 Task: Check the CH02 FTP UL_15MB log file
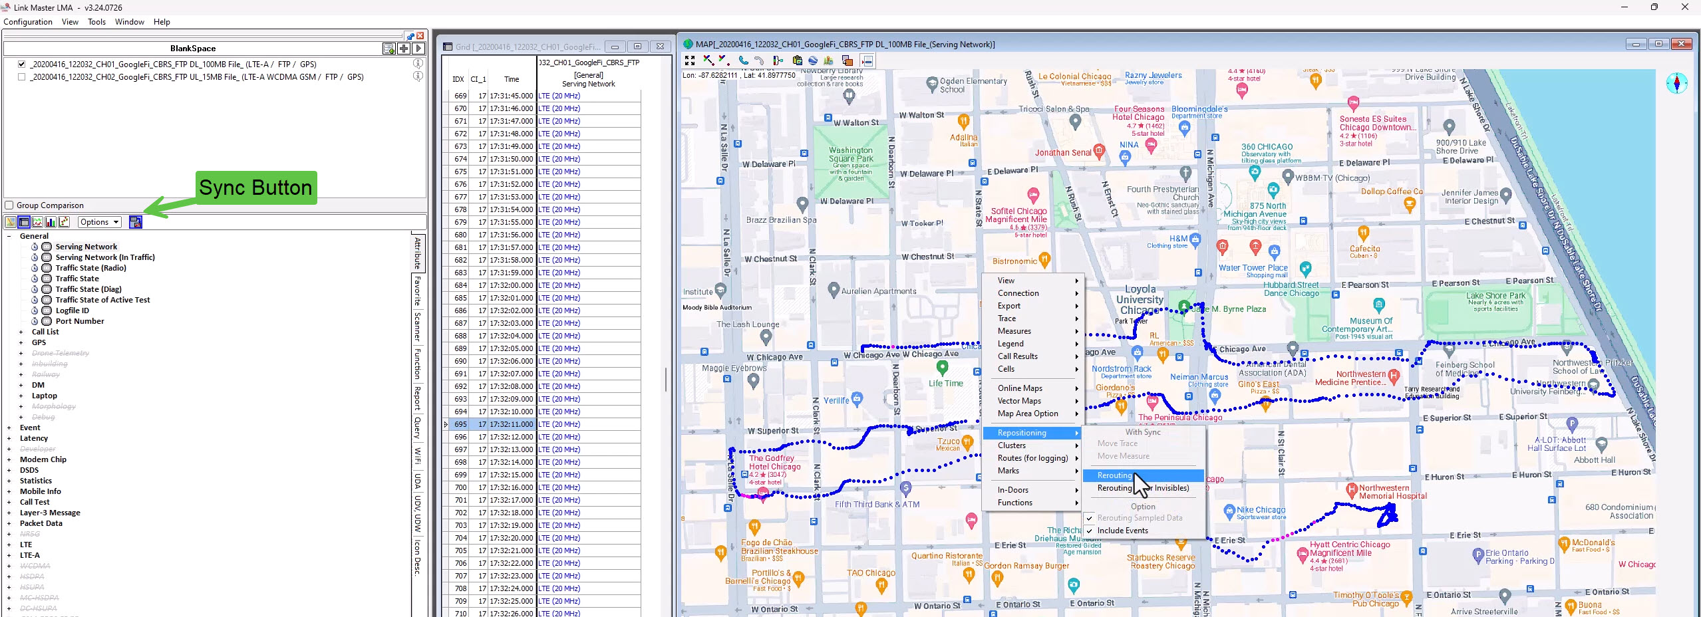pos(22,77)
